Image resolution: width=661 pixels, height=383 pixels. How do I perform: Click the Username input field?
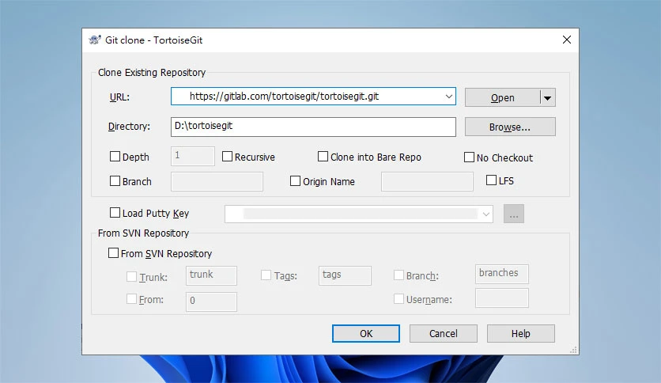(501, 298)
